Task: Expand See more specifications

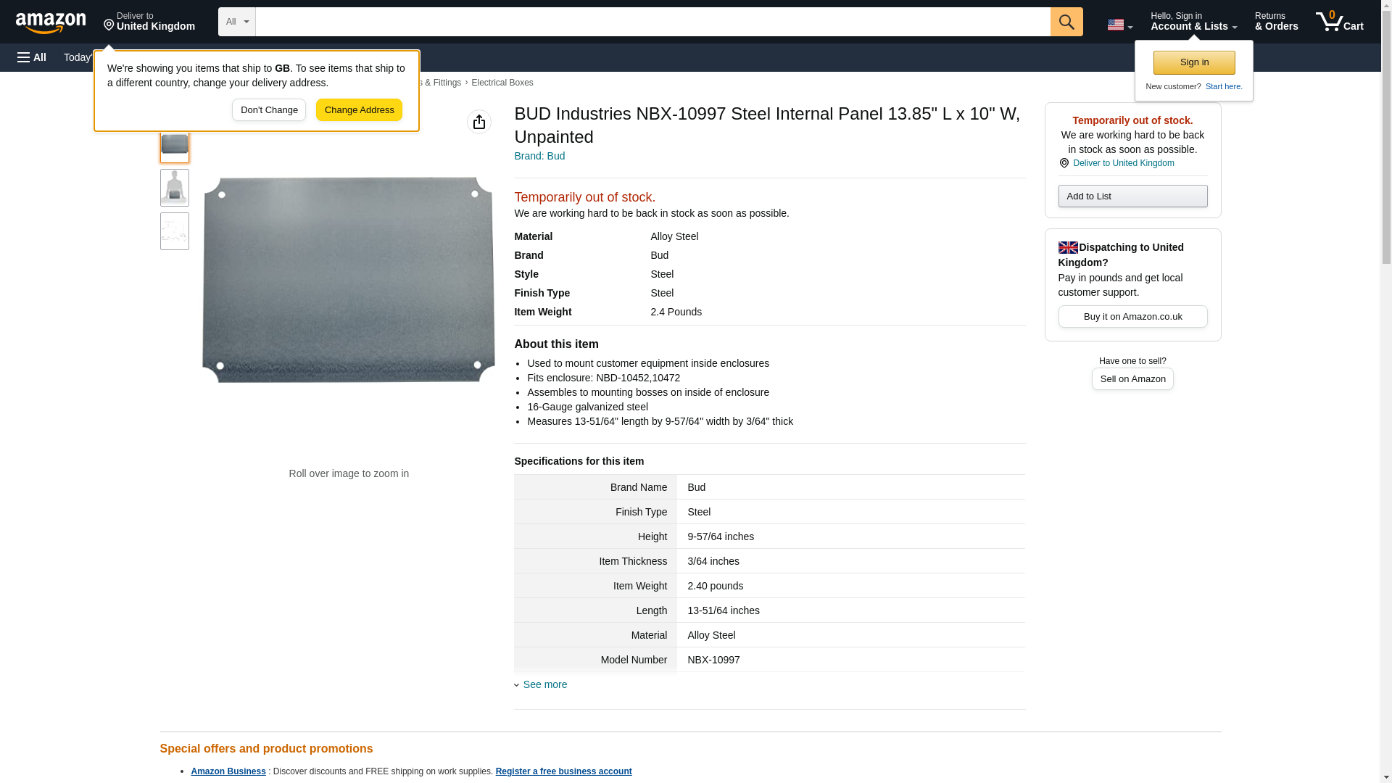Action: click(x=544, y=684)
